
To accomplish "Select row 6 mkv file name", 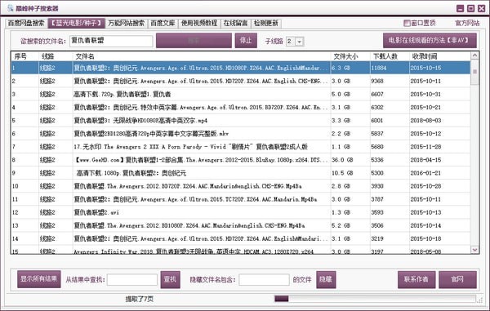I will 151,134.
